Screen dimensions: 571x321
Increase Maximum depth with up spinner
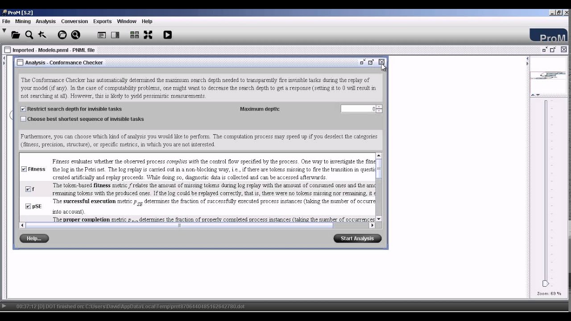379,107
